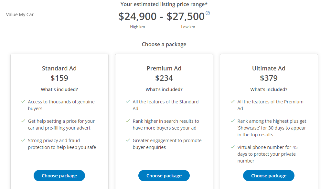
Task: Select the checkmark beside 'Virtual phone number for 45 days'
Action: [x=233, y=147]
